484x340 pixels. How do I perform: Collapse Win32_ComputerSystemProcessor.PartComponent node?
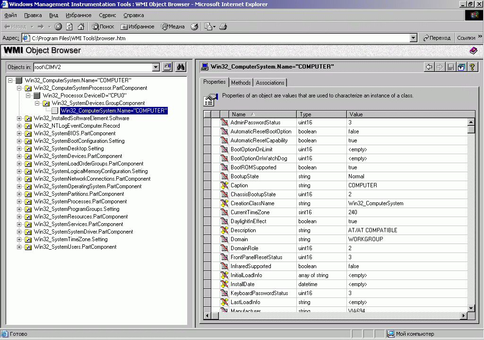click(19, 88)
